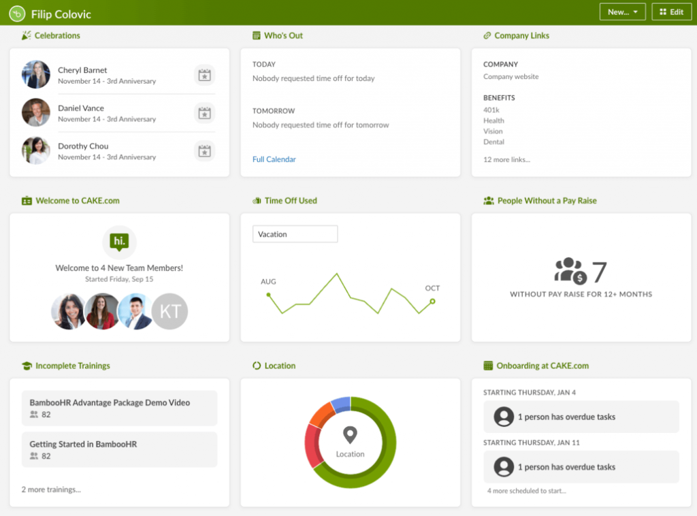The height and width of the screenshot is (516, 697).
Task: Click the people without pay raise icon
Action: click(570, 271)
